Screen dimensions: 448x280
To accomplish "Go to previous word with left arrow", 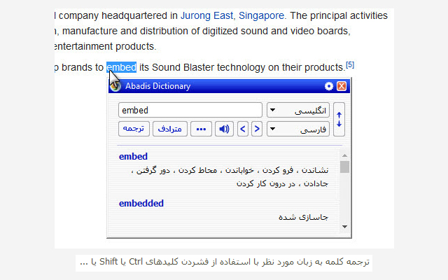I will [x=243, y=129].
